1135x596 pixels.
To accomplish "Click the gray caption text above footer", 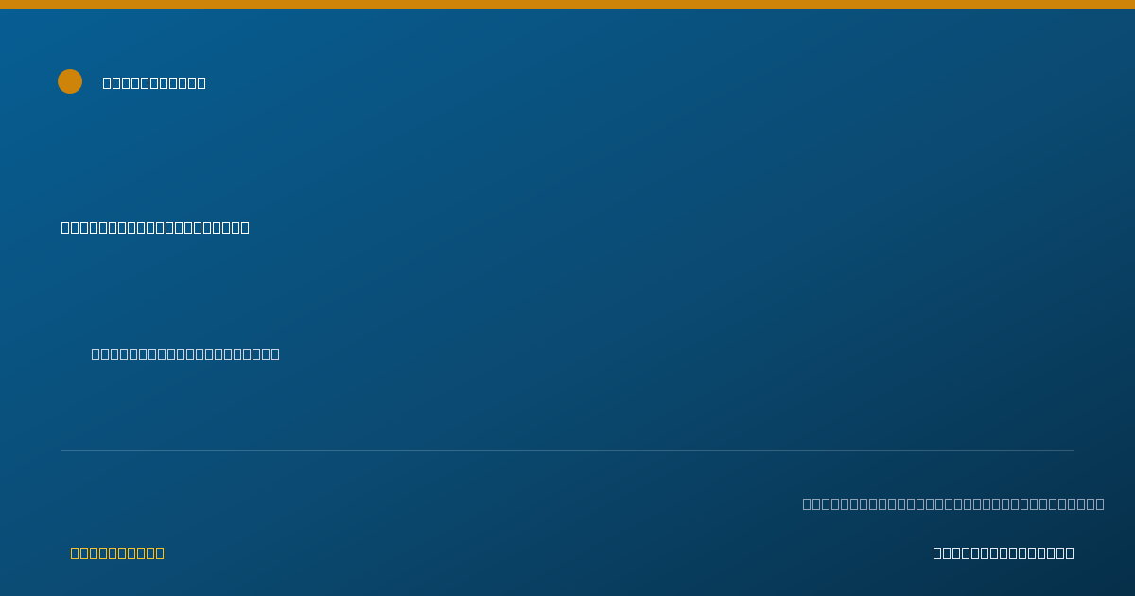I will click(953, 503).
